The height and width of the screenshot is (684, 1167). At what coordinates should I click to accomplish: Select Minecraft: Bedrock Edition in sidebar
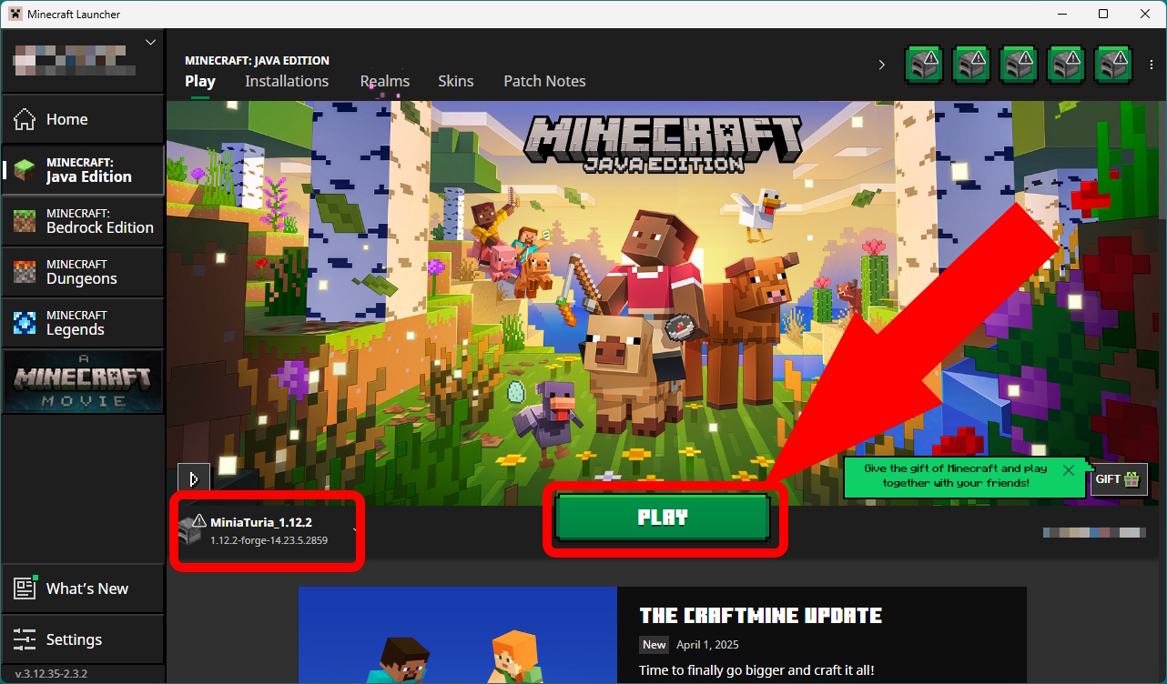pyautogui.click(x=83, y=220)
